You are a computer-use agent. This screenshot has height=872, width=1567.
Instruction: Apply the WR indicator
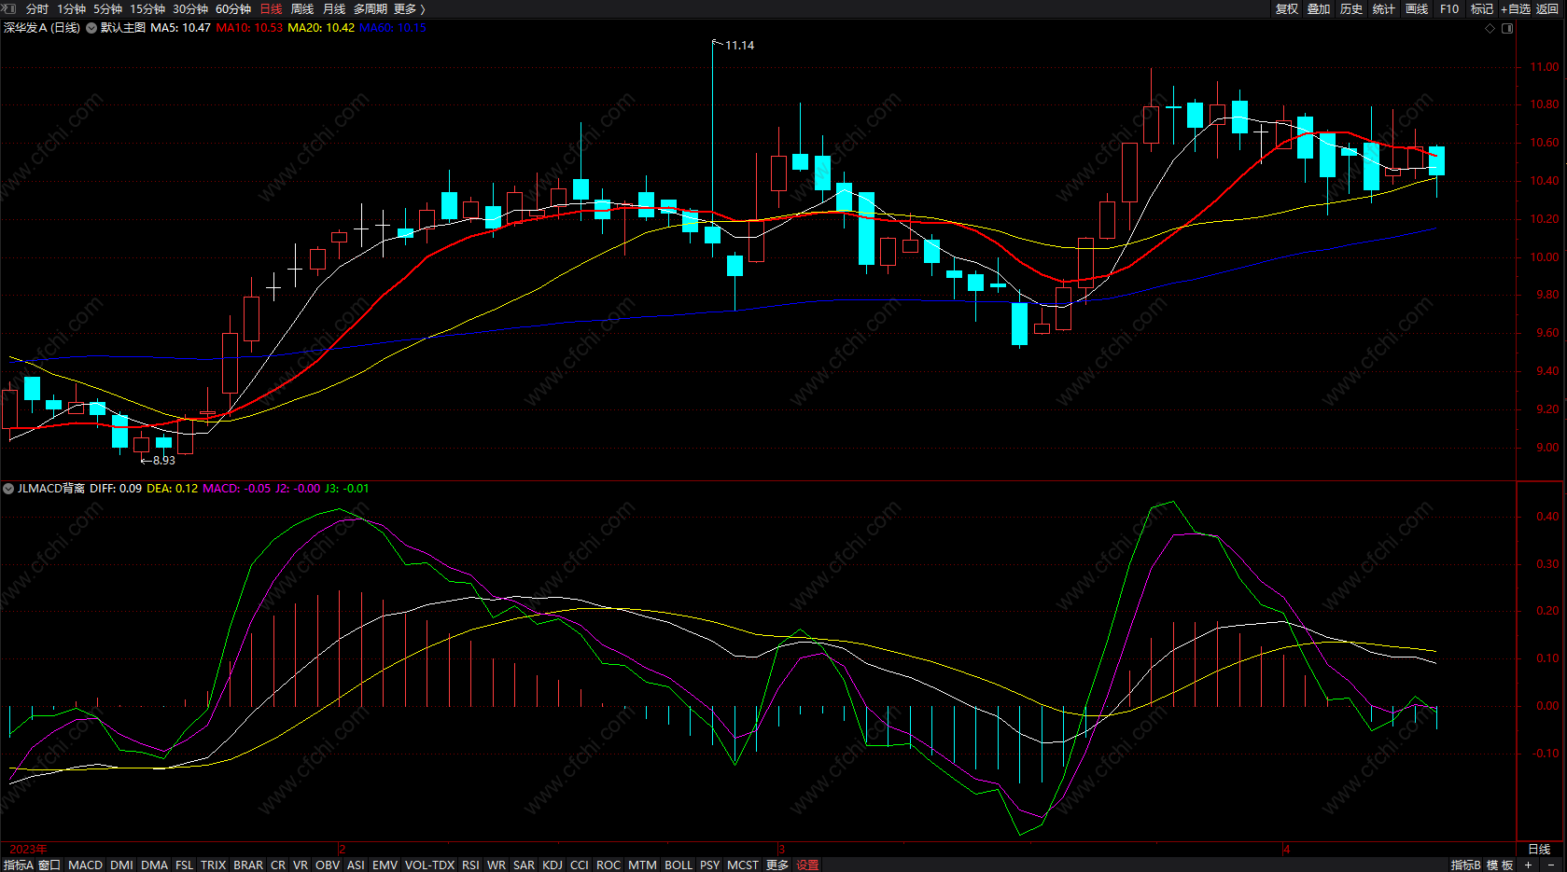[497, 865]
